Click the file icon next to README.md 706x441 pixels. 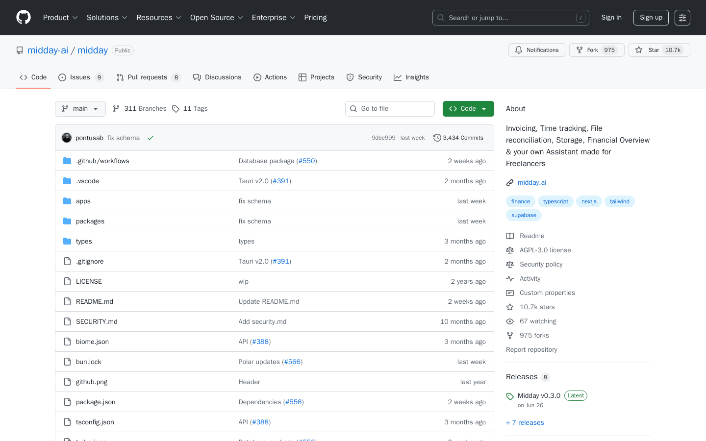[x=67, y=301]
